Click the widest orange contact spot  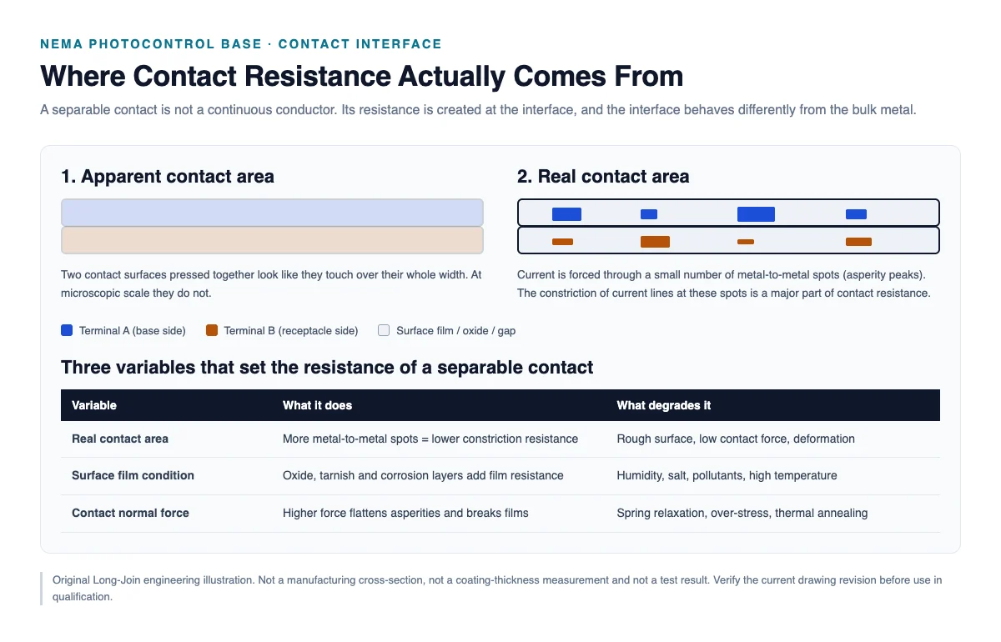(655, 242)
